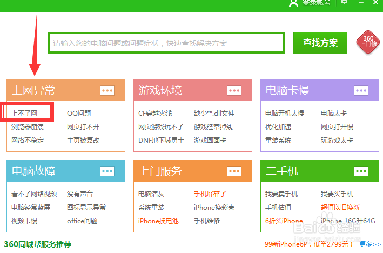
Task: Select 看不了网络视频 issue
Action: (x=34, y=194)
